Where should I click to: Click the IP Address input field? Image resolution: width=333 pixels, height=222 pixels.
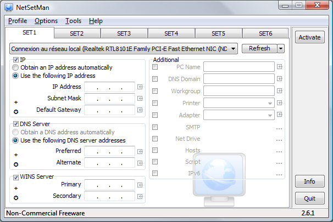[x=109, y=87]
